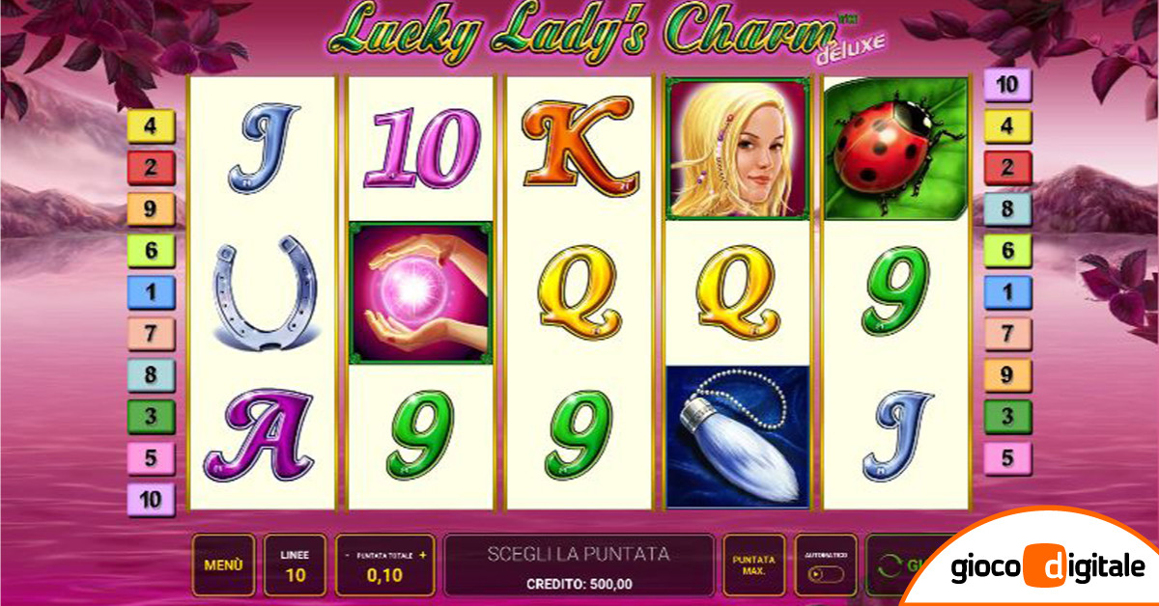Click the Puntata Max. button
Screen dimensions: 1159x606
[754, 565]
